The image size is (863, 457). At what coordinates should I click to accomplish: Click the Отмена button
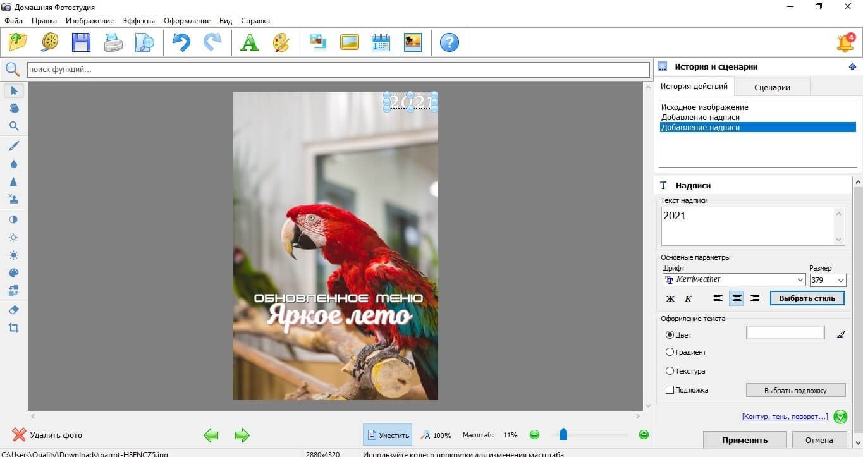(819, 440)
